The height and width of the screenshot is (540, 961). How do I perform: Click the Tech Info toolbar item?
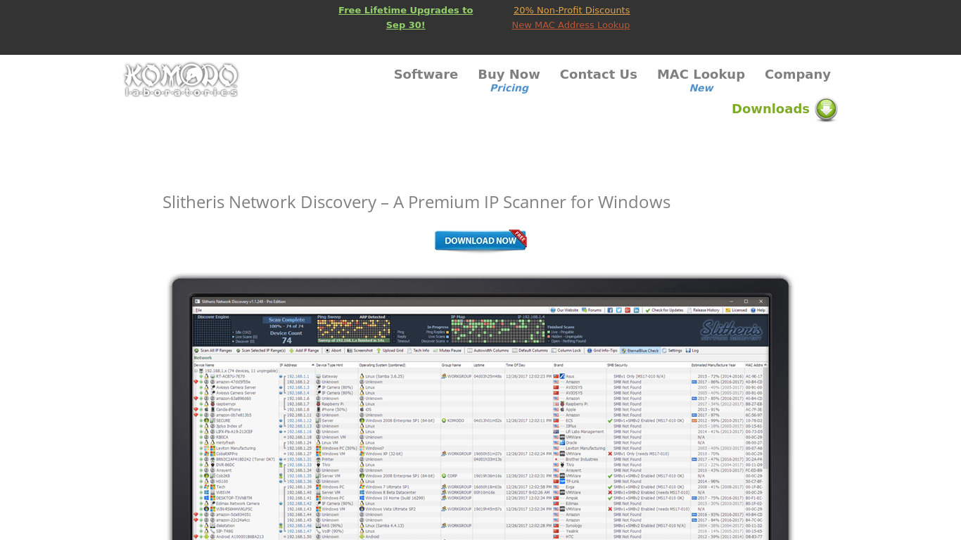[419, 350]
